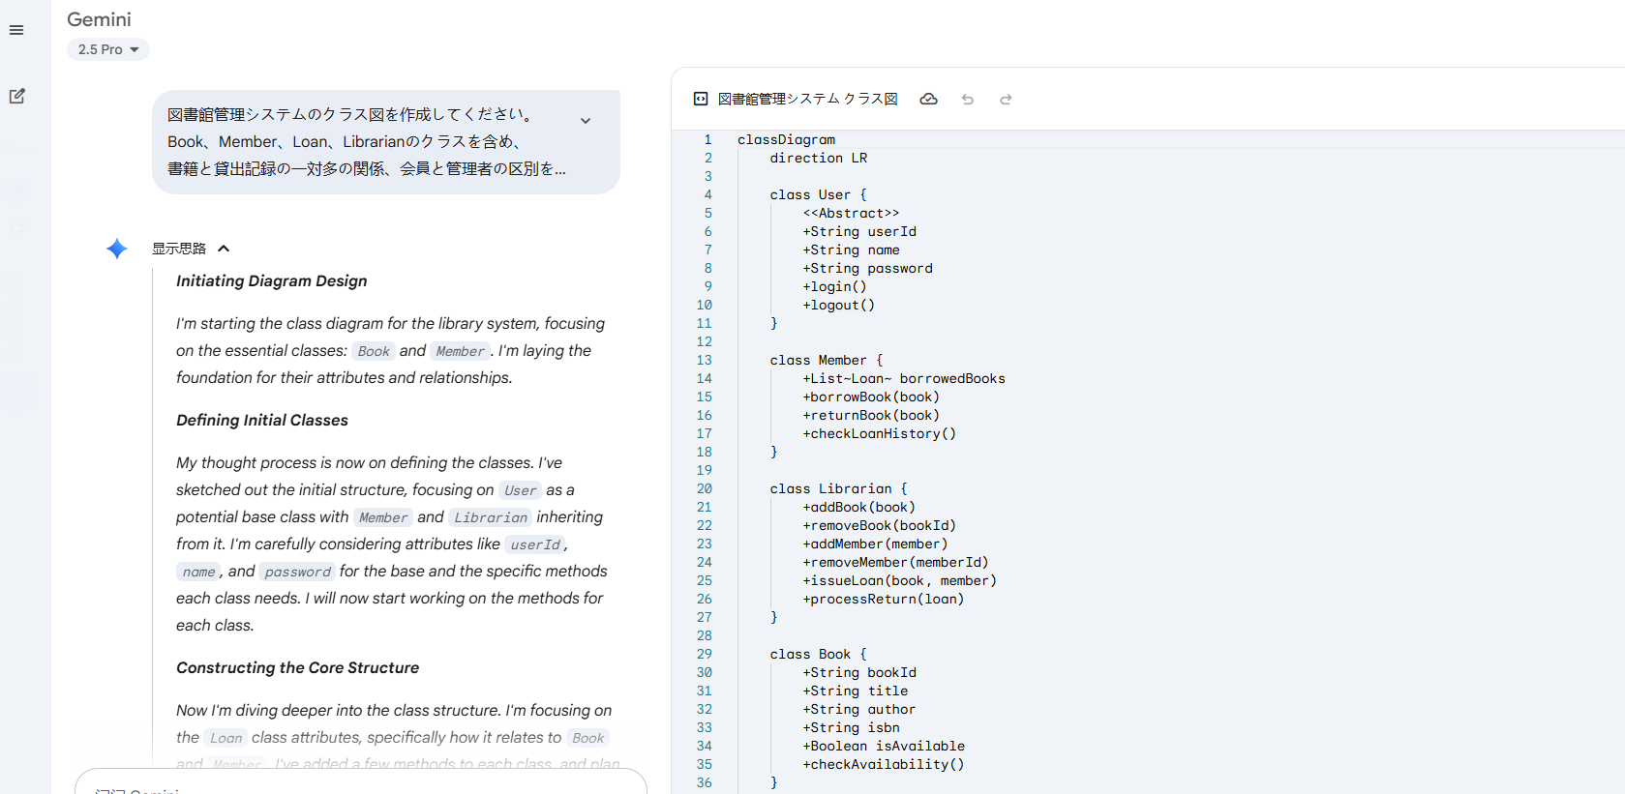
Task: Click code line '+logout()'
Action: pyautogui.click(x=838, y=305)
